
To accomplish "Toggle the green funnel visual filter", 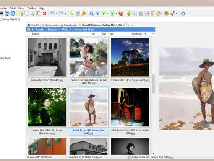I will (104, 13).
